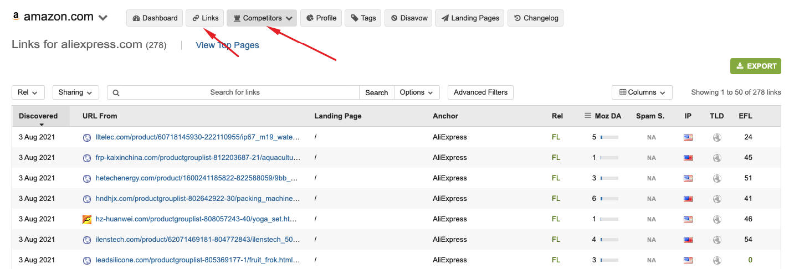Open the ilenstech.com product link
This screenshot has width=789, height=269.
[x=199, y=240]
